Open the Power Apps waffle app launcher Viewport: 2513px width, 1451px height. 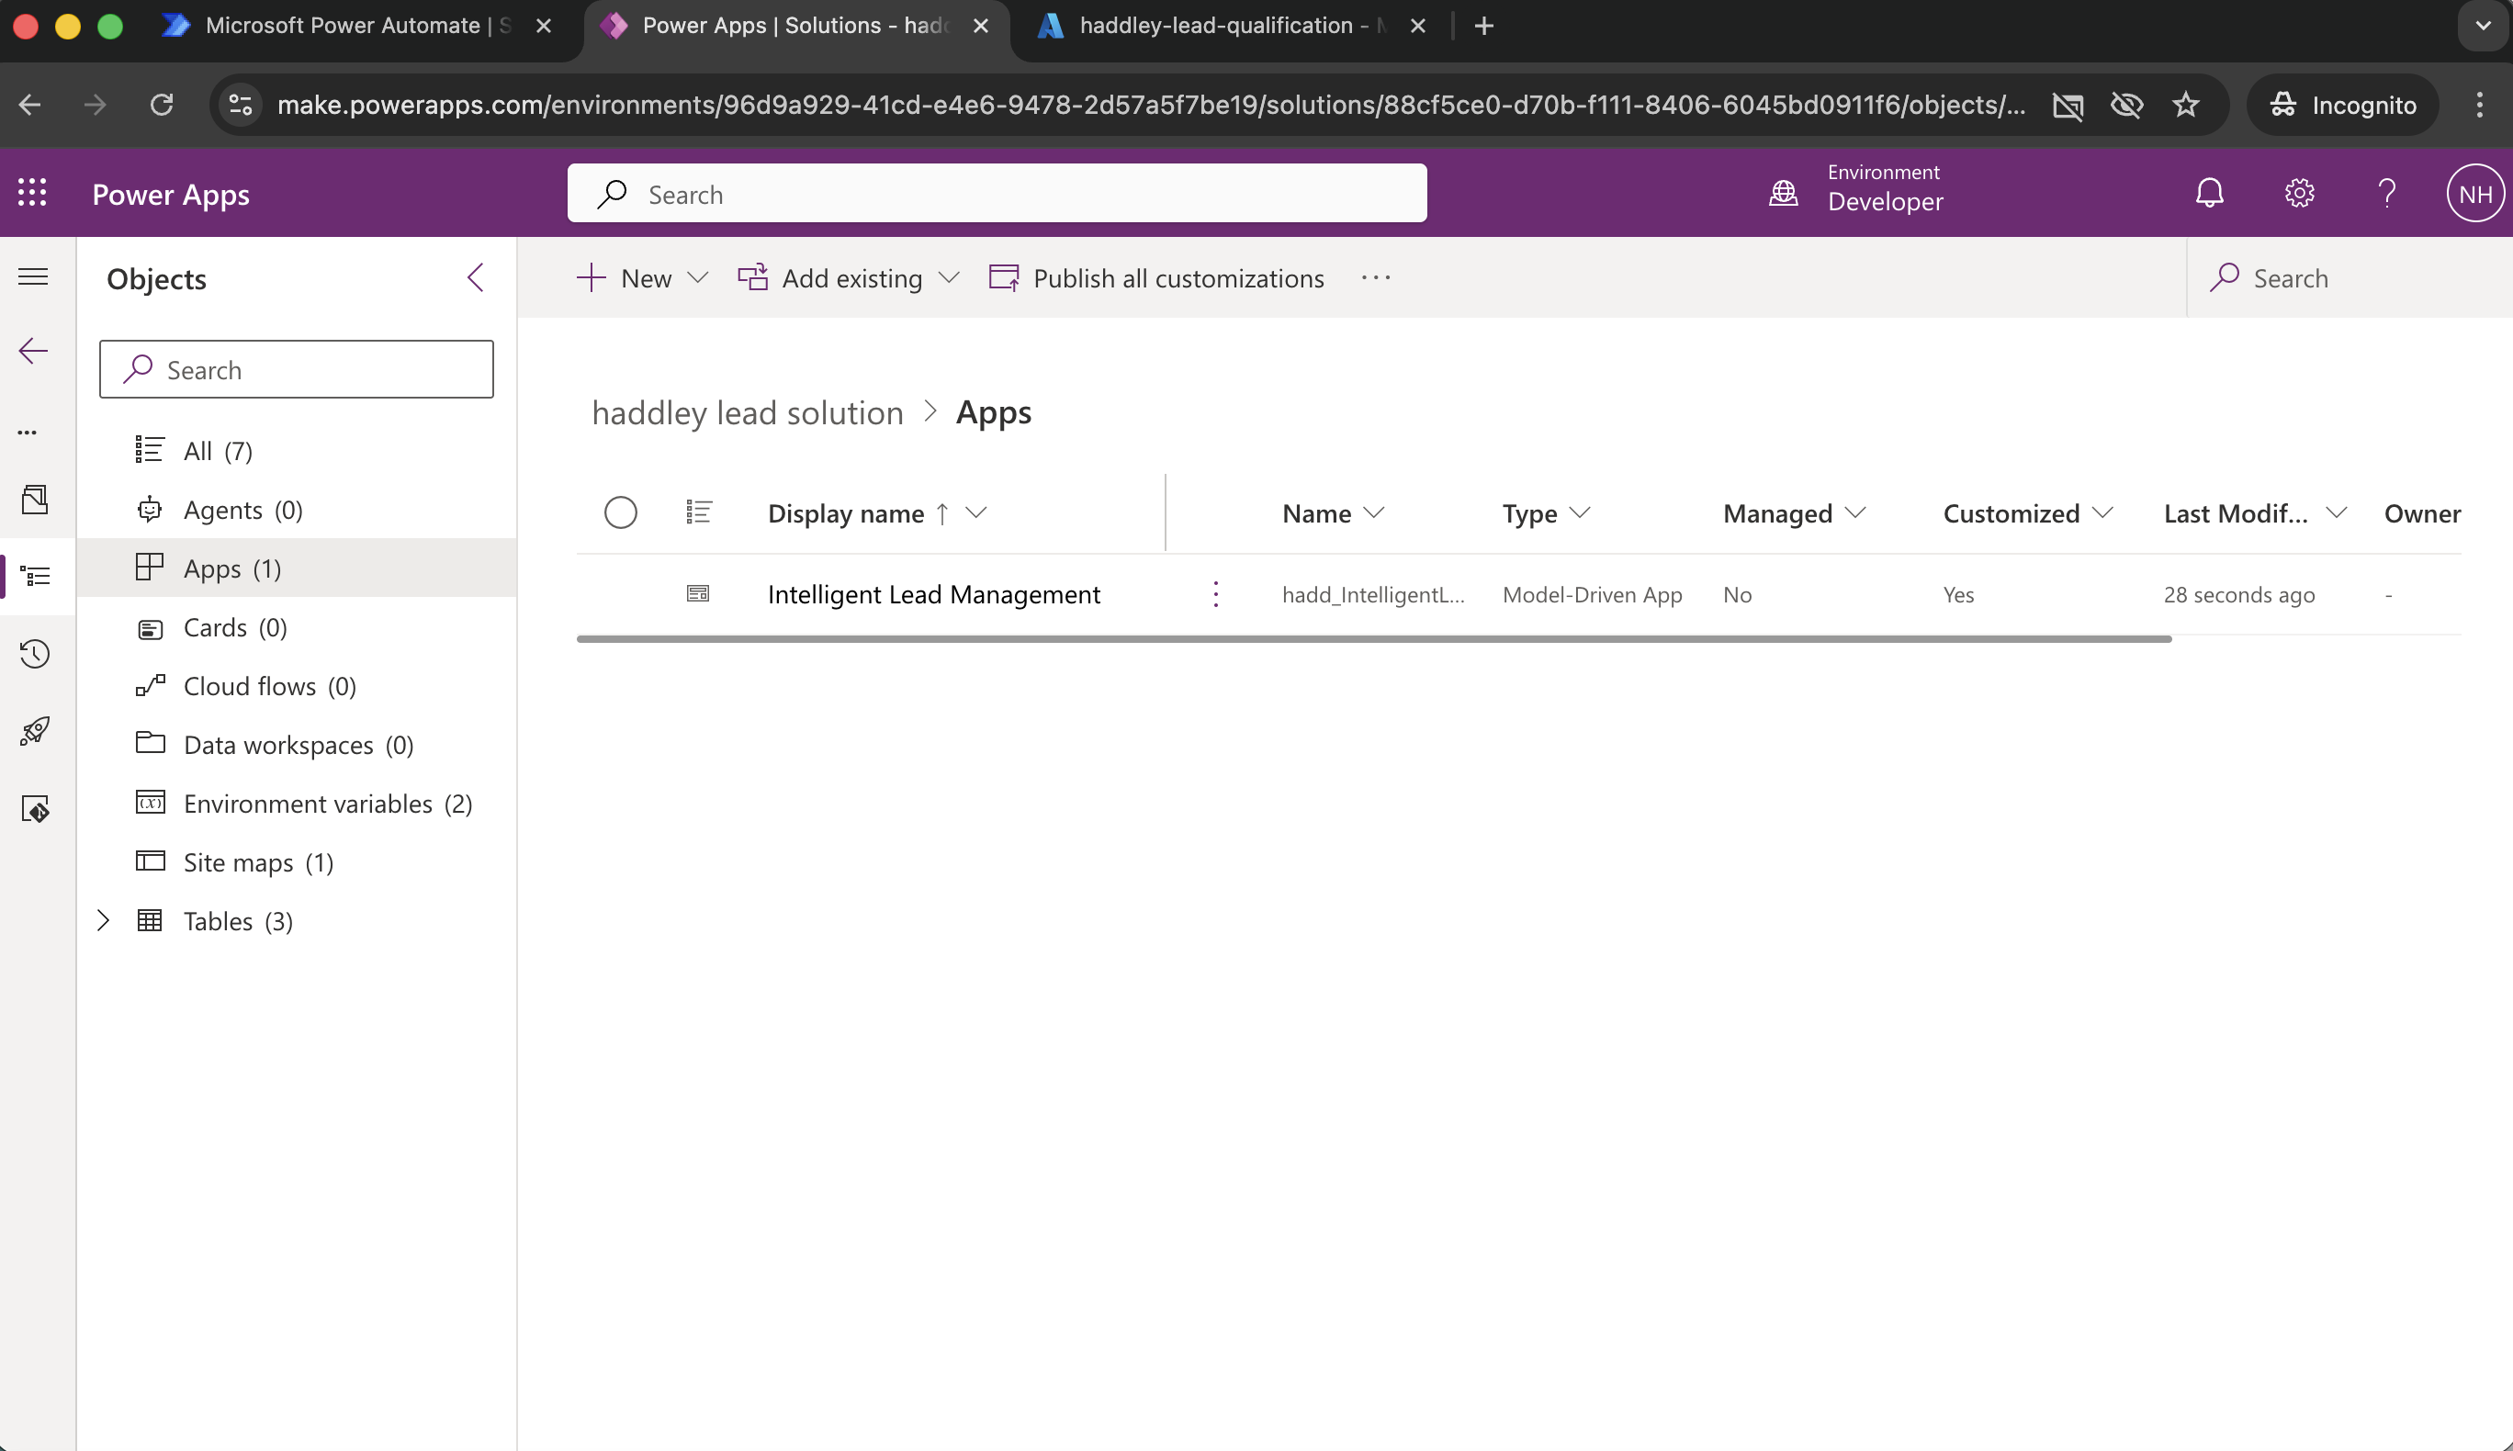tap(33, 192)
